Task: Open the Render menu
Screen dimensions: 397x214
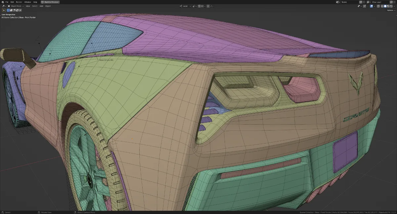Action: point(19,2)
